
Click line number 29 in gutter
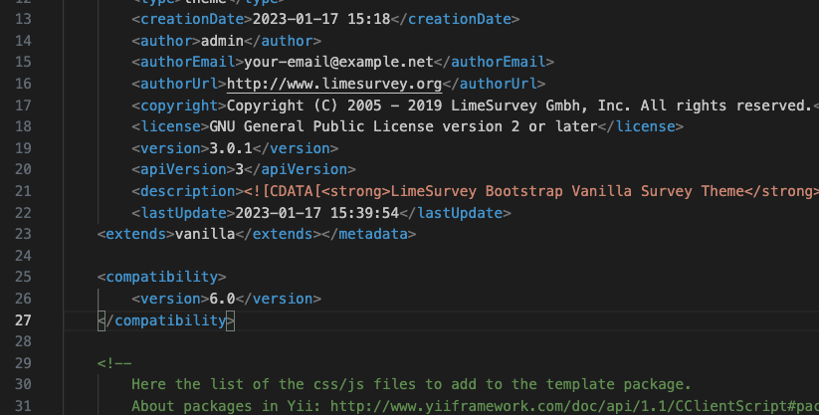tap(24, 363)
